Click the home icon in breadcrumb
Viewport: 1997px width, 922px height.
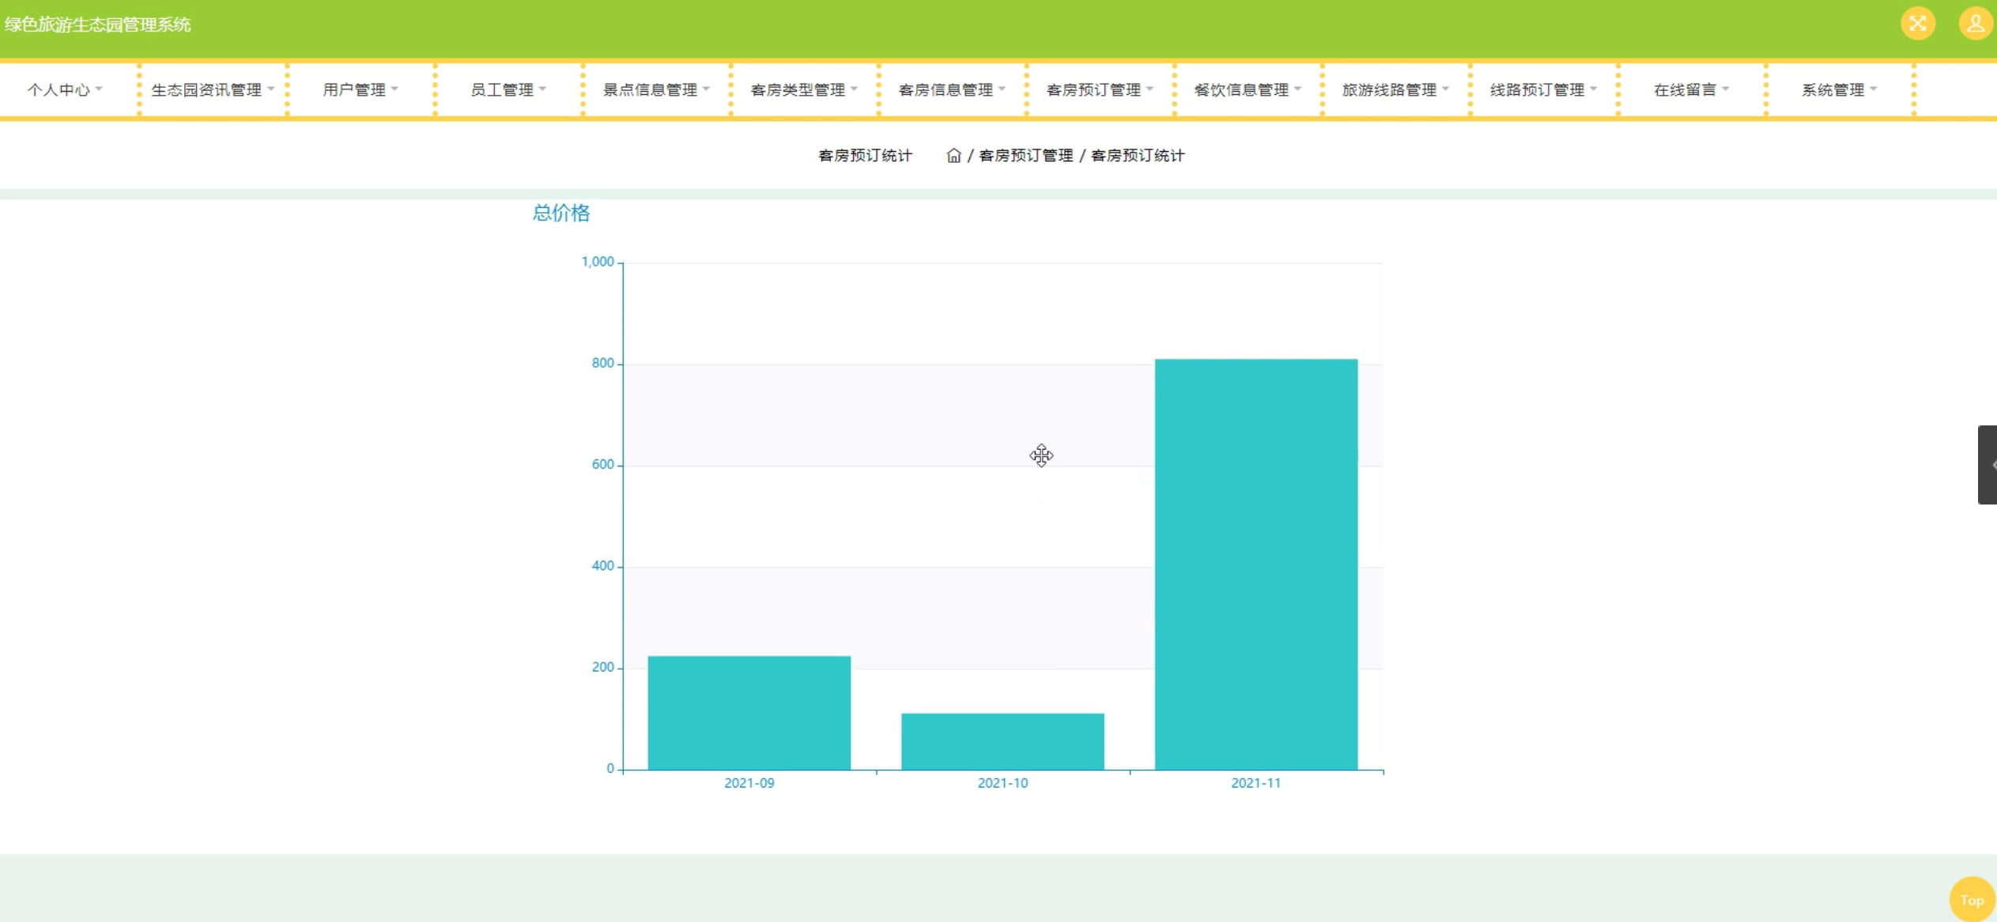[x=953, y=156]
